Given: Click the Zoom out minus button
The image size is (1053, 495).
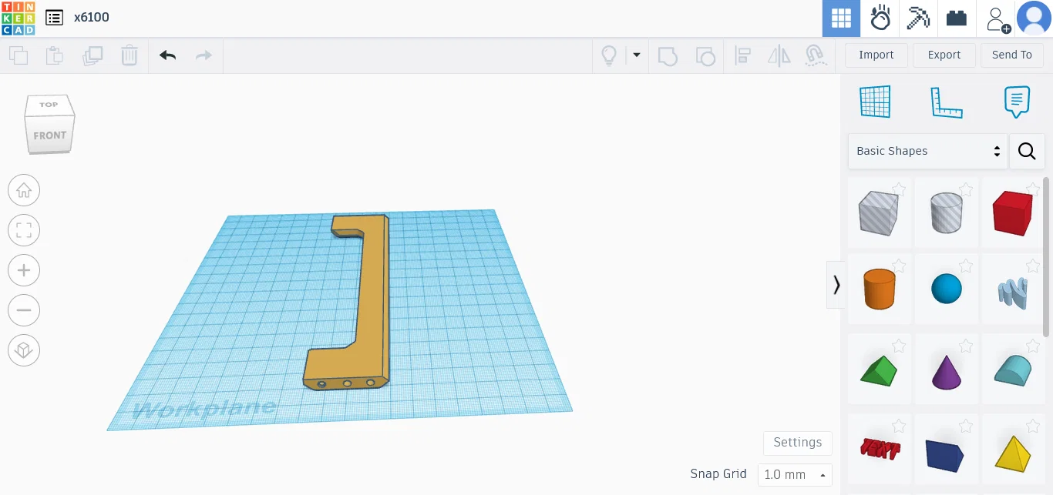Looking at the screenshot, I should point(24,310).
